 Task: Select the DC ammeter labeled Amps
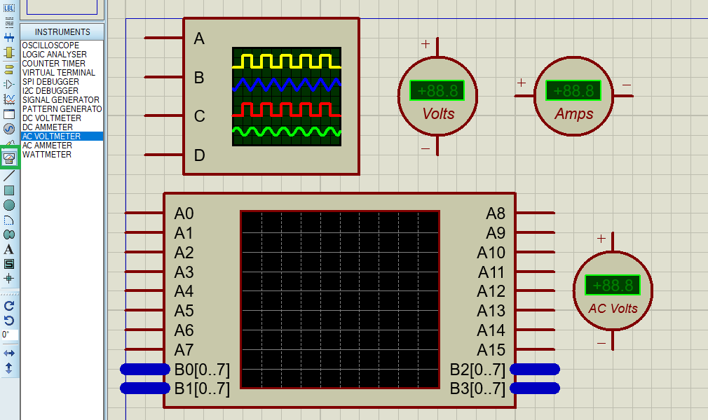pos(573,96)
